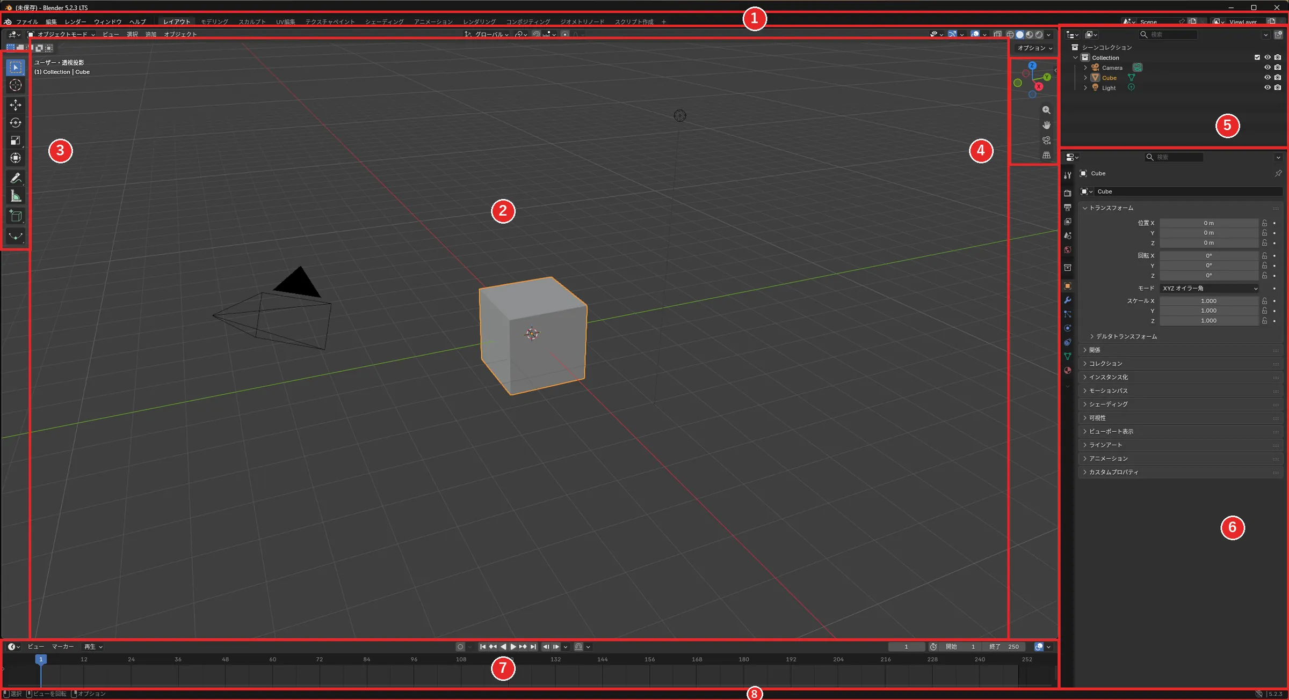Expand the Cube item in outliner
This screenshot has width=1289, height=700.
pyautogui.click(x=1085, y=78)
